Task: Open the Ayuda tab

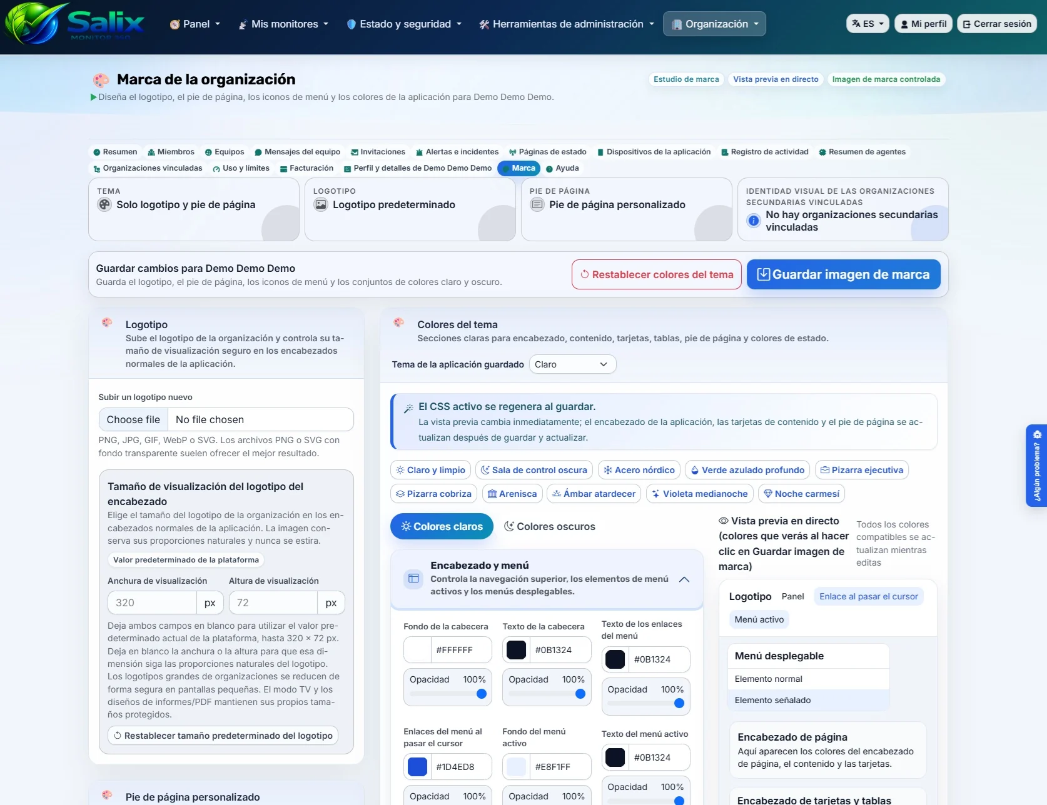Action: tap(562, 168)
